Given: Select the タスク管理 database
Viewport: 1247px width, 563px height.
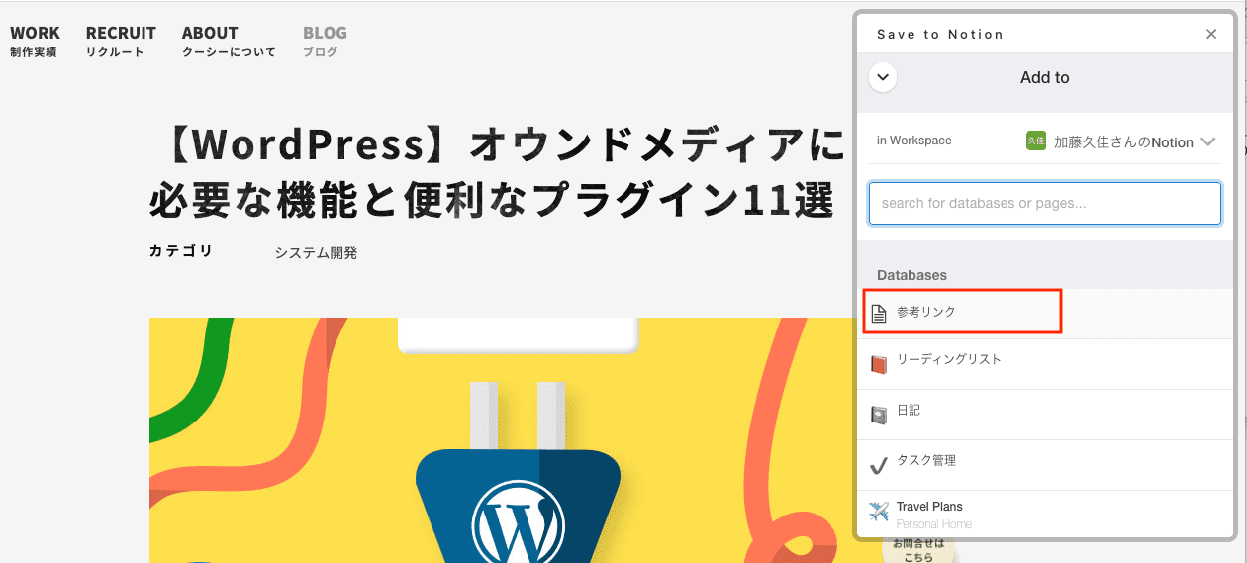Looking at the screenshot, I should 1045,464.
